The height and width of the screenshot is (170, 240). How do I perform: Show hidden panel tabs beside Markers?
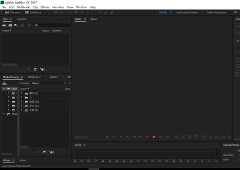(x=69, y=77)
